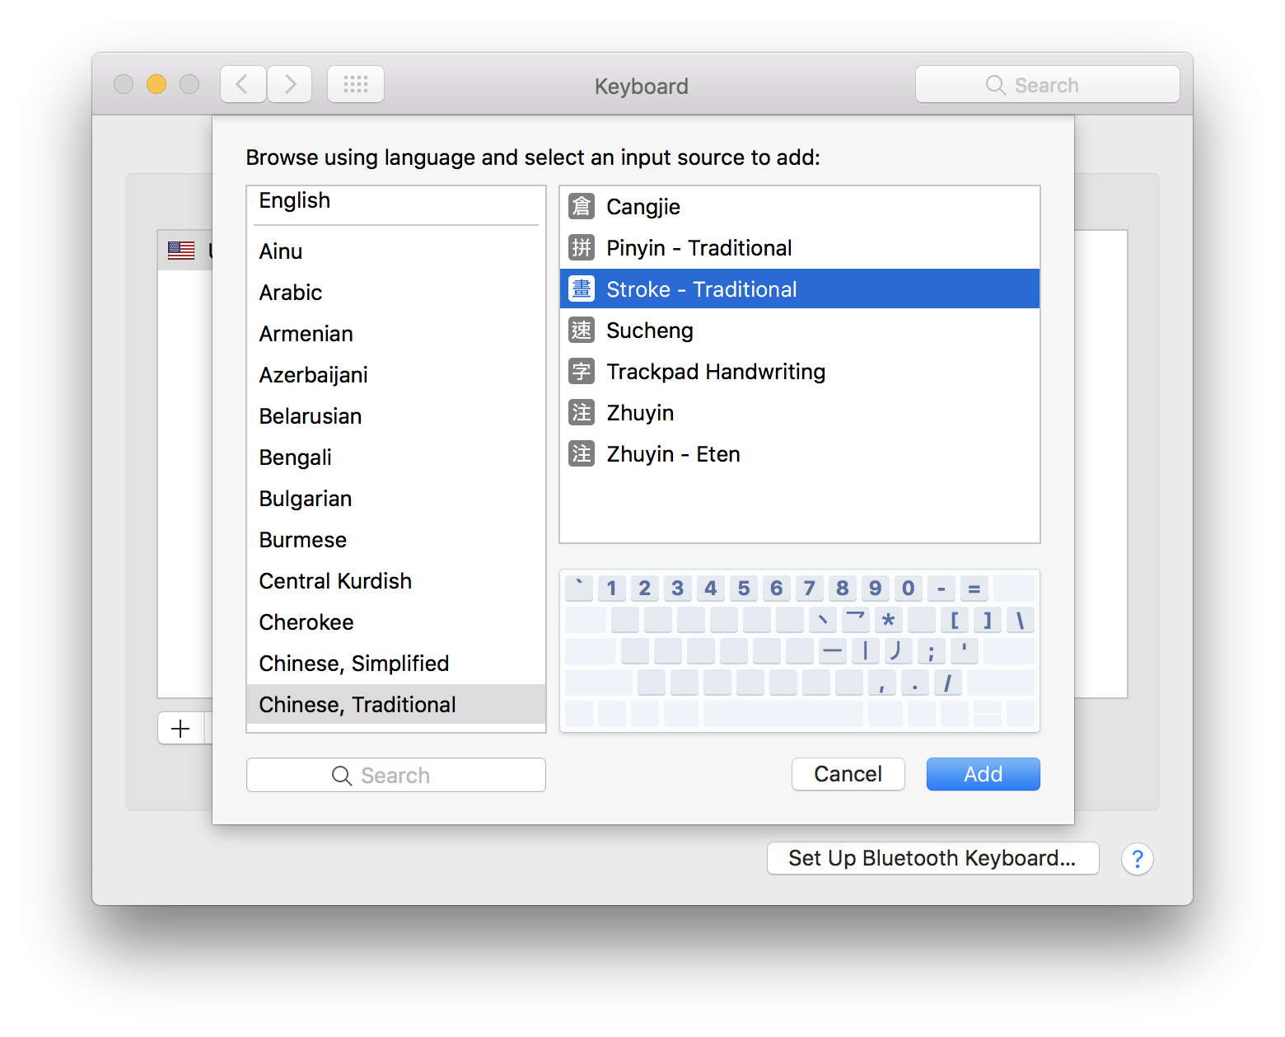Open Set Up Bluetooth Keyboard
Screen dimensions: 1285x1037
(932, 858)
